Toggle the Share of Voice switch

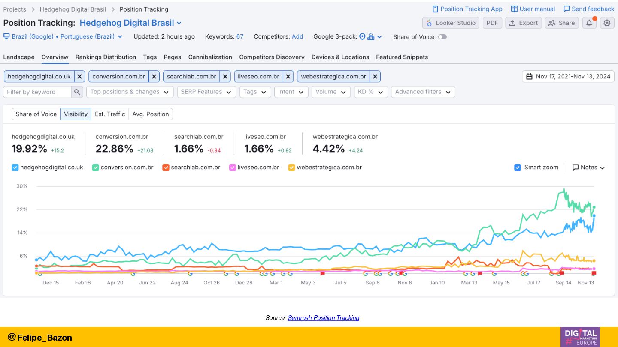pos(442,37)
